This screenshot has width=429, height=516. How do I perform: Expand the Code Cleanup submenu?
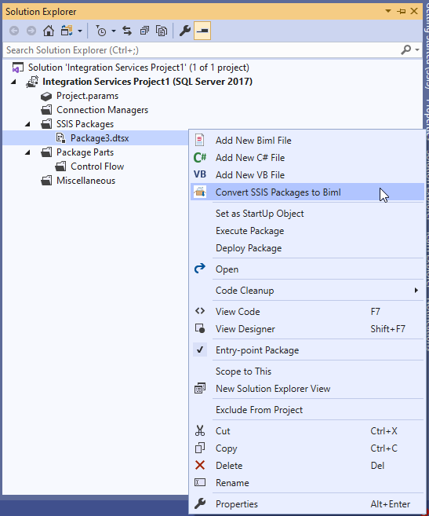point(307,291)
